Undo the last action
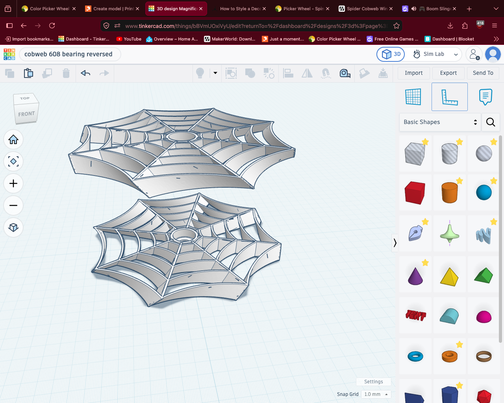This screenshot has height=403, width=504. pyautogui.click(x=85, y=73)
